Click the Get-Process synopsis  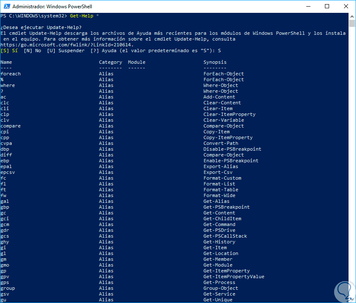(x=219, y=282)
